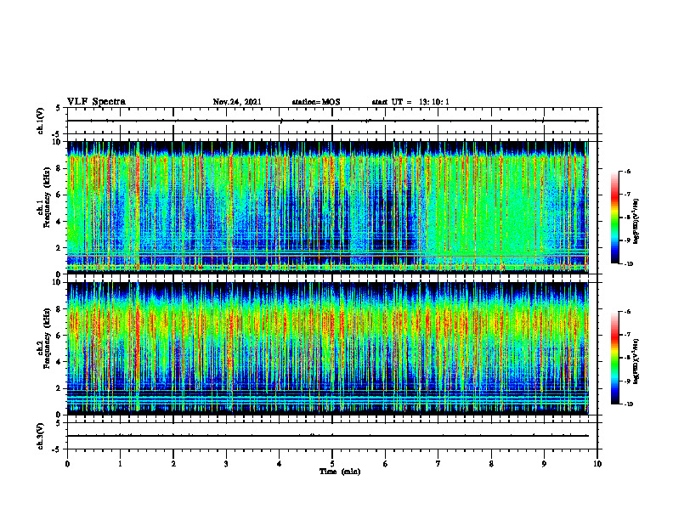
Task: Click the "Time (min)" axis label
Action: [x=340, y=472]
